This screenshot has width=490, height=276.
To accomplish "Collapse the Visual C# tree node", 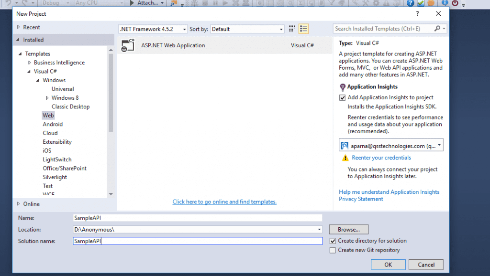I will pyautogui.click(x=29, y=72).
